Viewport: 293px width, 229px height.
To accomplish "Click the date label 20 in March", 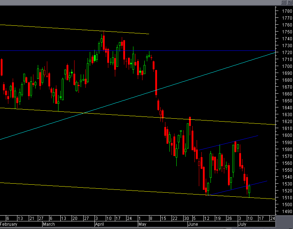I will tap(75, 218).
